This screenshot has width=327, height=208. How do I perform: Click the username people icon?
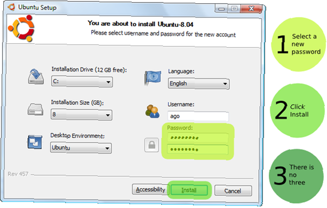click(x=152, y=111)
